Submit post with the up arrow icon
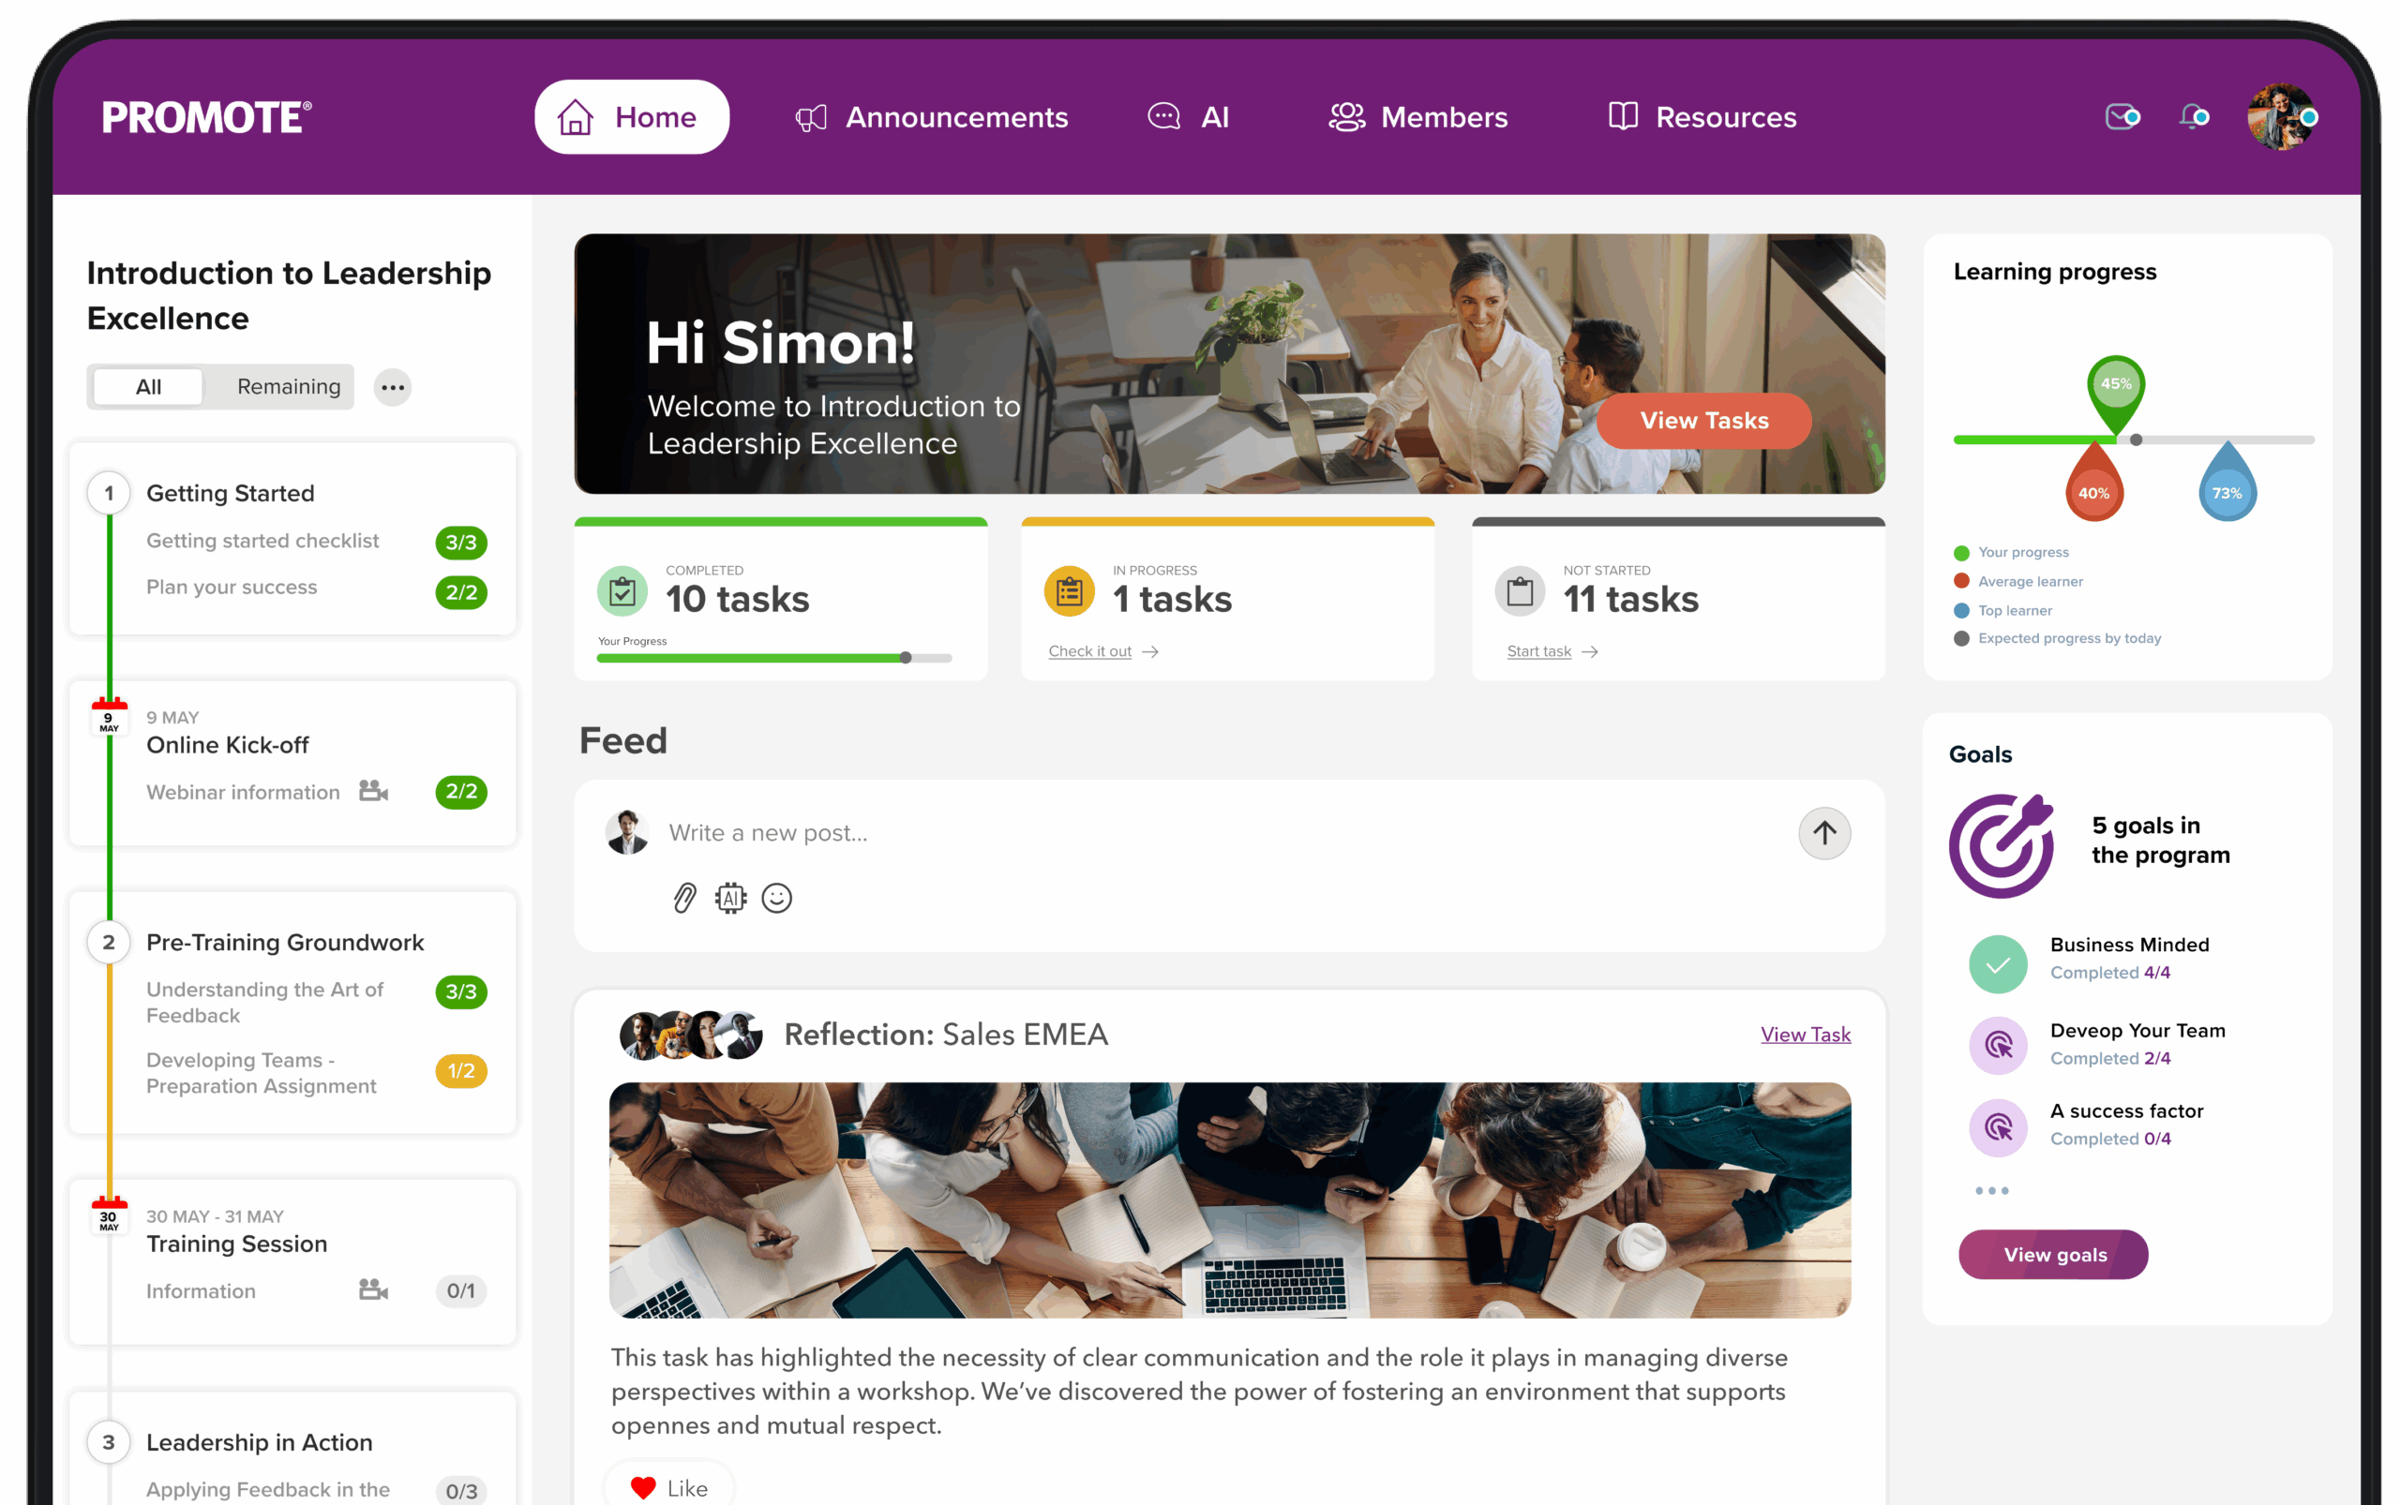The height and width of the screenshot is (1505, 2400). click(1823, 833)
